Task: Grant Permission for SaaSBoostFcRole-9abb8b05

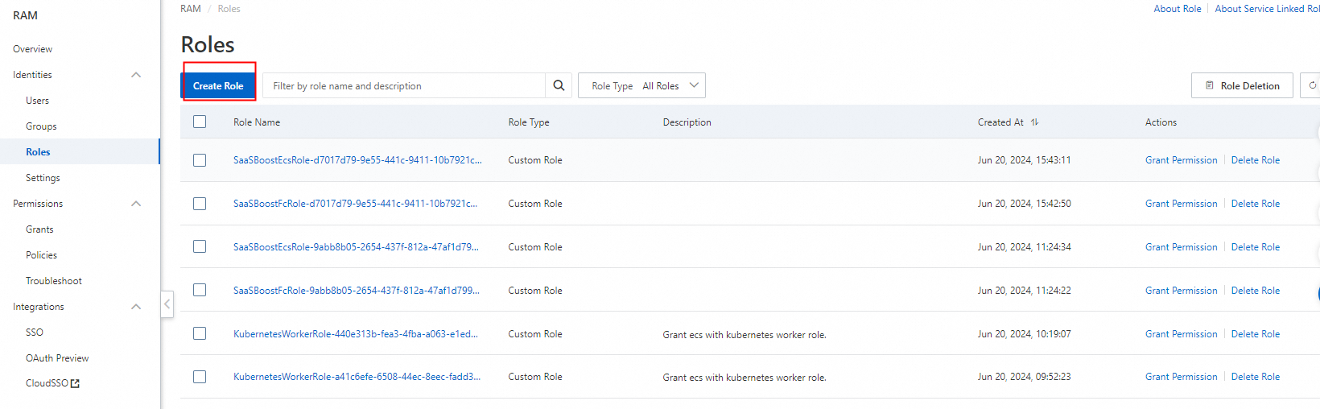Action: tap(1181, 291)
